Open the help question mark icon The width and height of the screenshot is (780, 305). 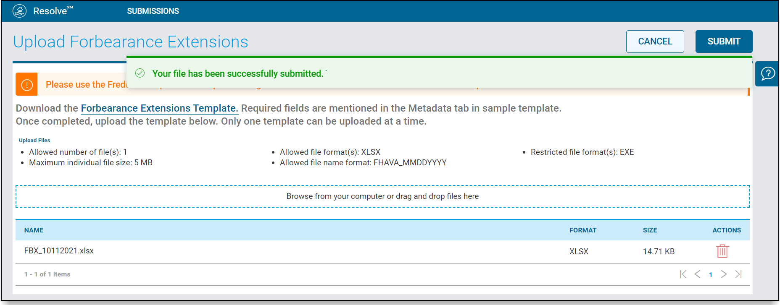point(768,74)
